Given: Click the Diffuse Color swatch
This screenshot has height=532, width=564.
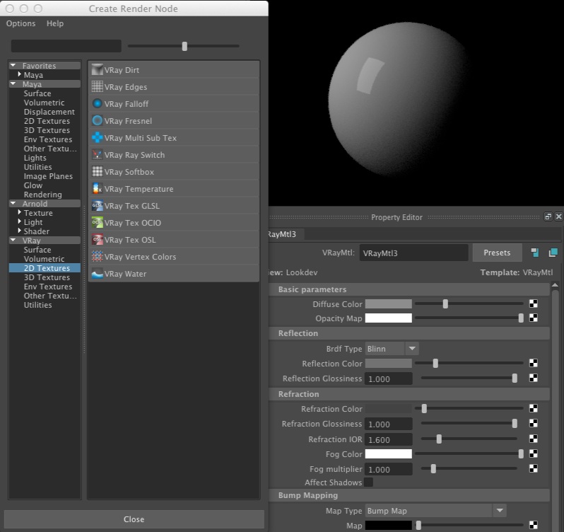Looking at the screenshot, I should coord(389,303).
